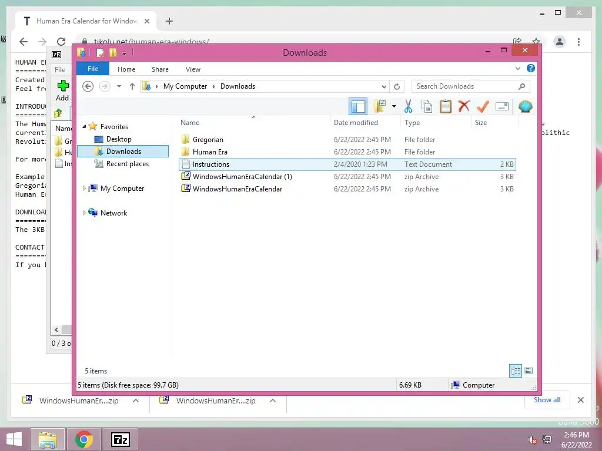Go back in Explorer navigation
602x451 pixels.
(88, 86)
